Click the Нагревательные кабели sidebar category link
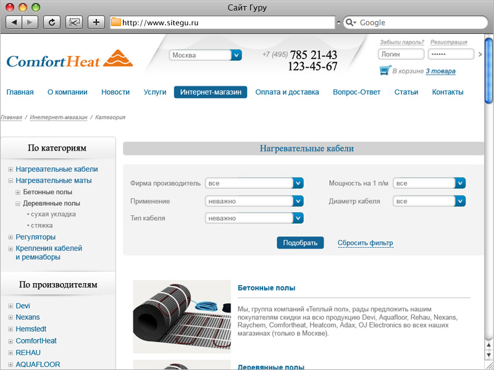 point(57,169)
